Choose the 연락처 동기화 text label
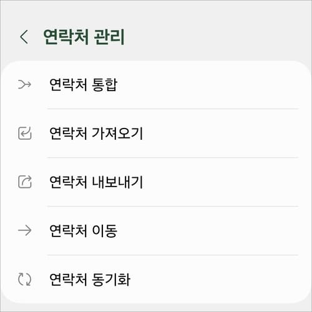 pos(90,280)
